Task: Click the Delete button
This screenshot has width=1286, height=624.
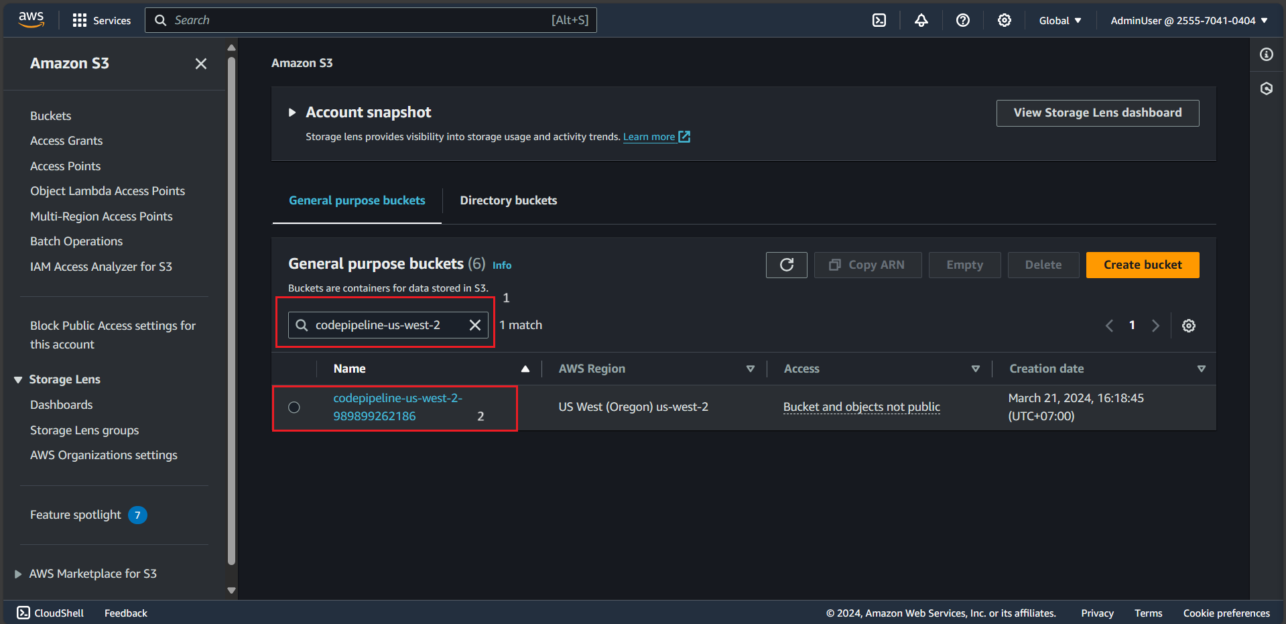Action: [x=1043, y=265]
